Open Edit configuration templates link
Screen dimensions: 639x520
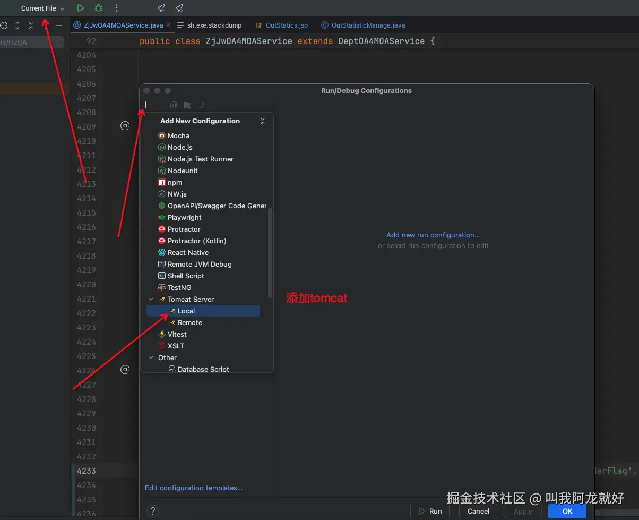click(194, 488)
